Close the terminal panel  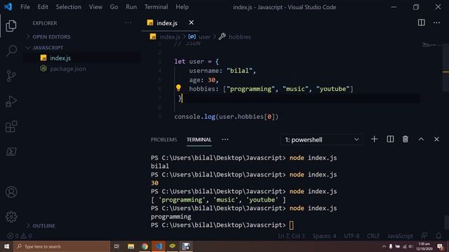click(436, 139)
